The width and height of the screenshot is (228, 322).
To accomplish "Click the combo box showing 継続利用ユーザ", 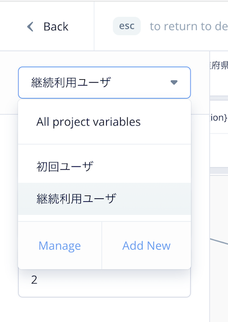I will (104, 83).
